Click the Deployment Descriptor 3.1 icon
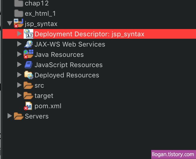 (28, 34)
